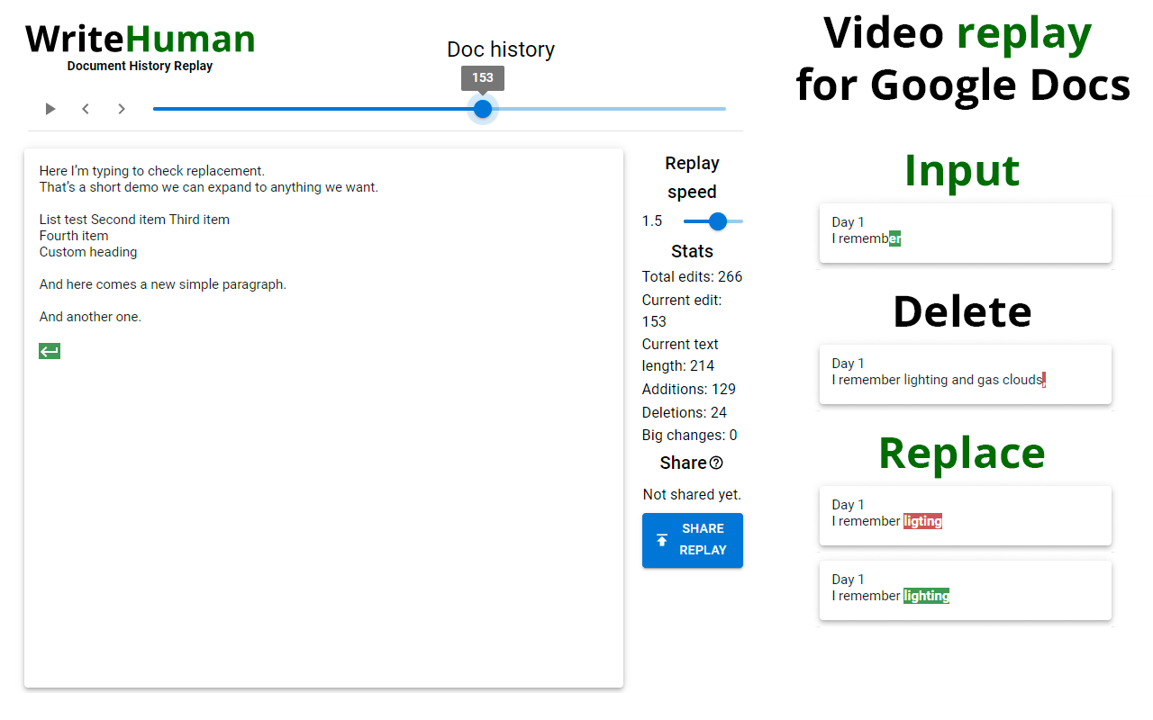Click the WriteHuman logo
Image resolution: width=1153 pixels, height=720 pixels.
140,39
